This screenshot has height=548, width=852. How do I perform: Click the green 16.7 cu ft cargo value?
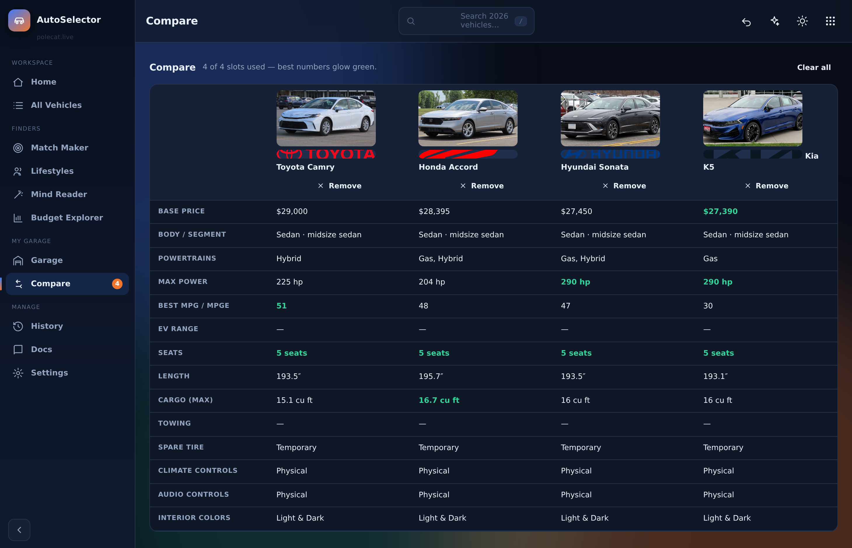439,400
